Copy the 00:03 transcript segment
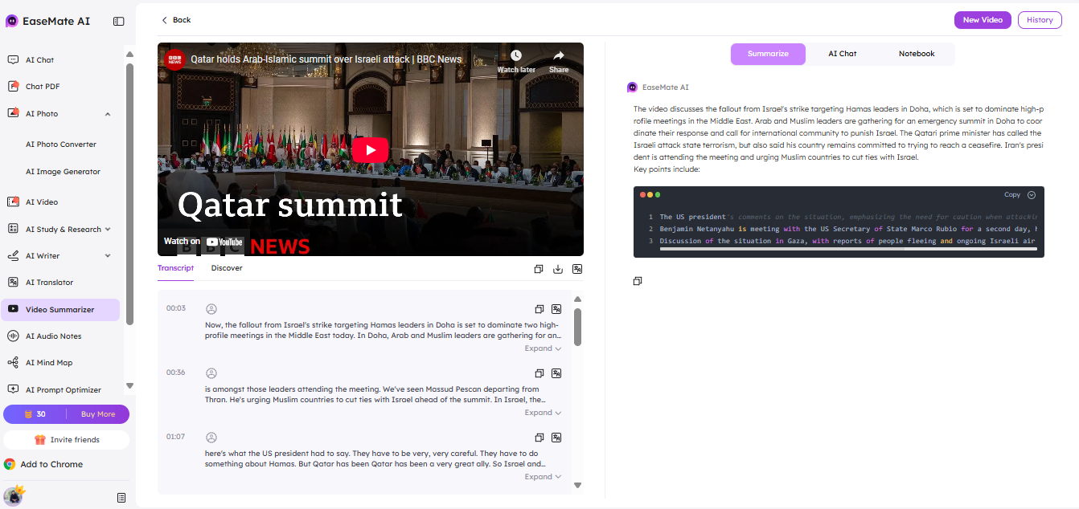 539,309
